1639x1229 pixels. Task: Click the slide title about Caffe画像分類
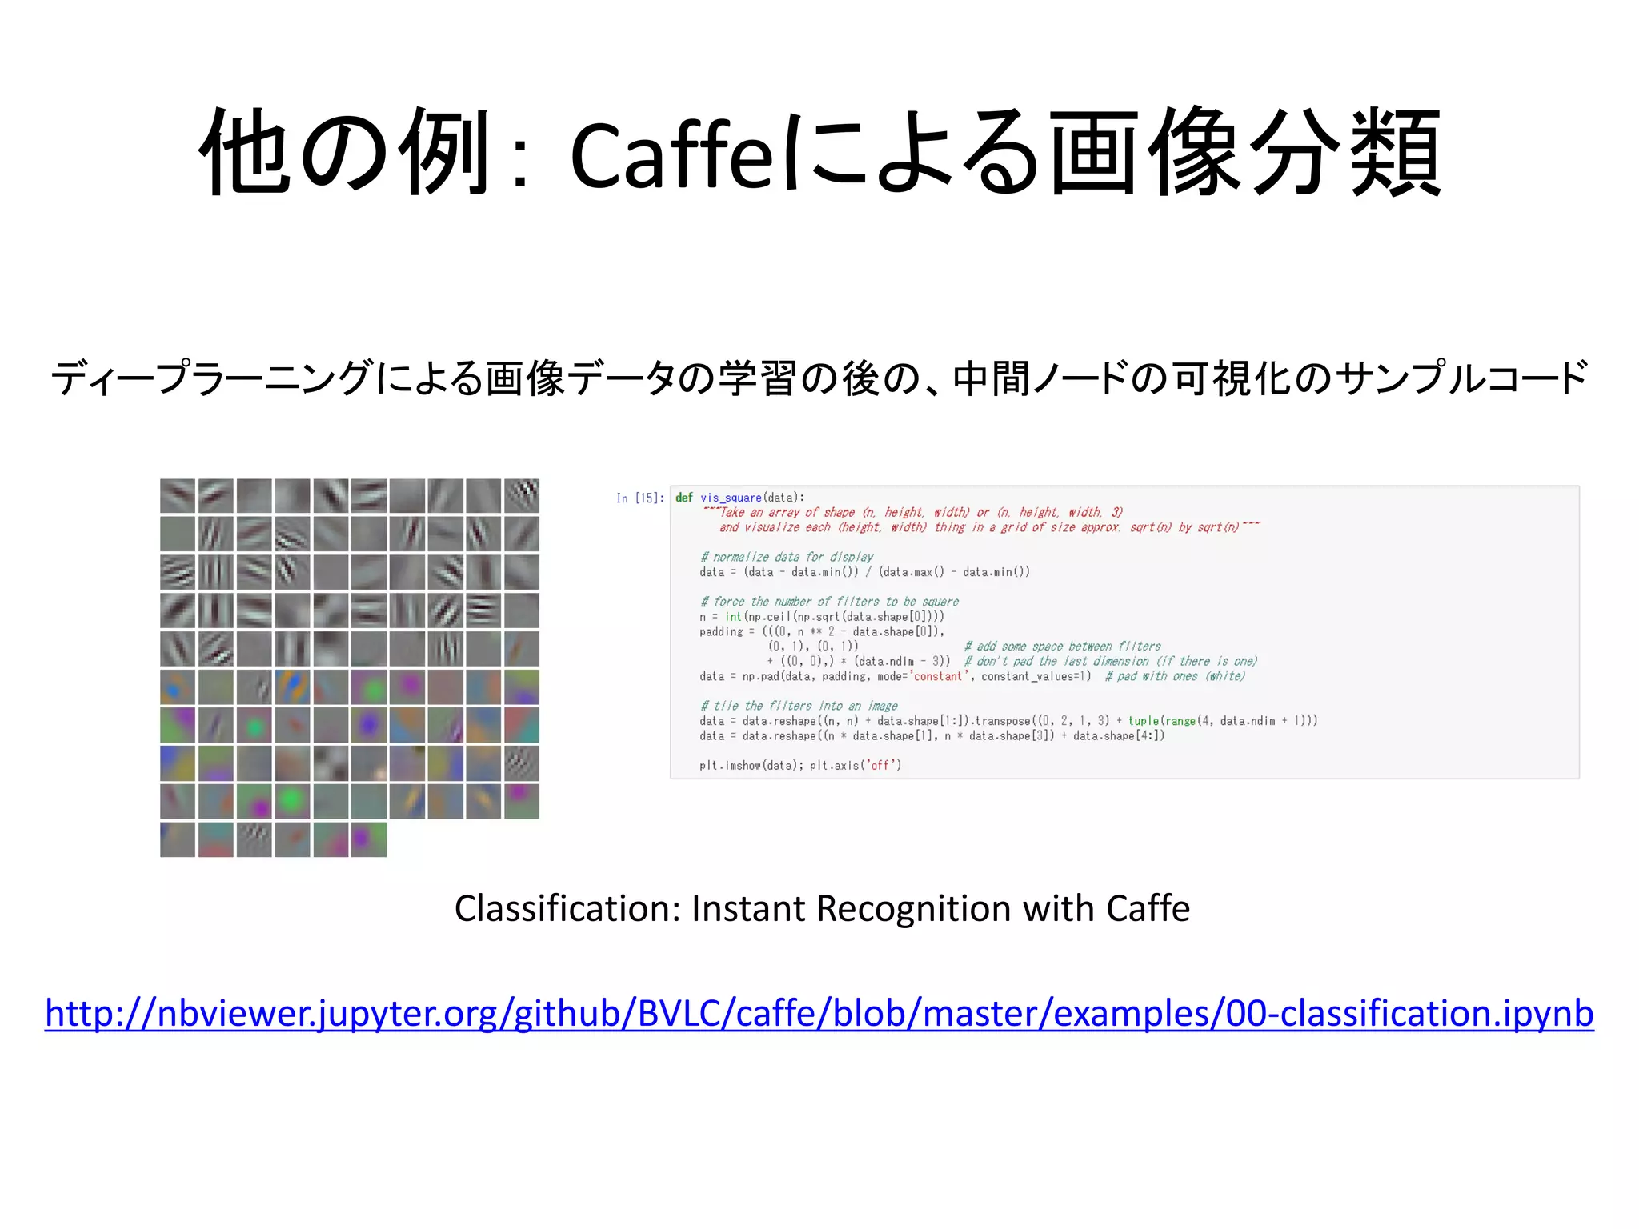(819, 152)
